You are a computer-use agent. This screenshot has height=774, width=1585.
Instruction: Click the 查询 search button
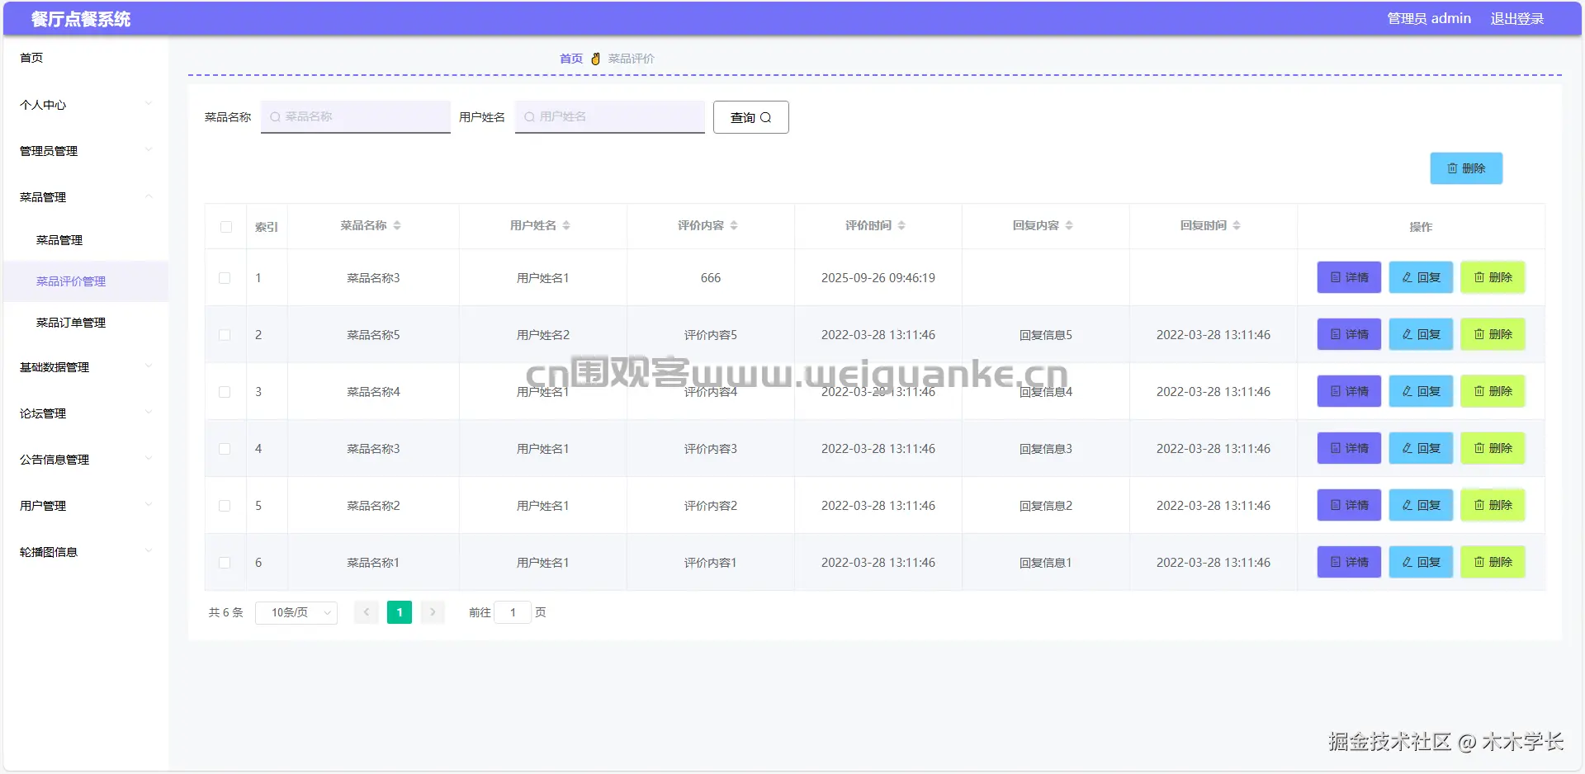click(751, 117)
